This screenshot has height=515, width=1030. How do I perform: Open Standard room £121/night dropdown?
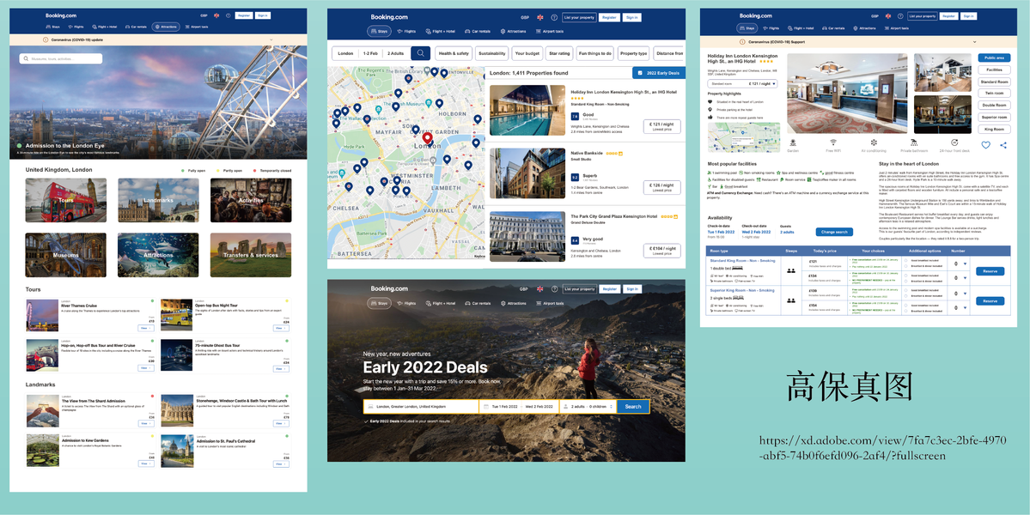pos(742,84)
